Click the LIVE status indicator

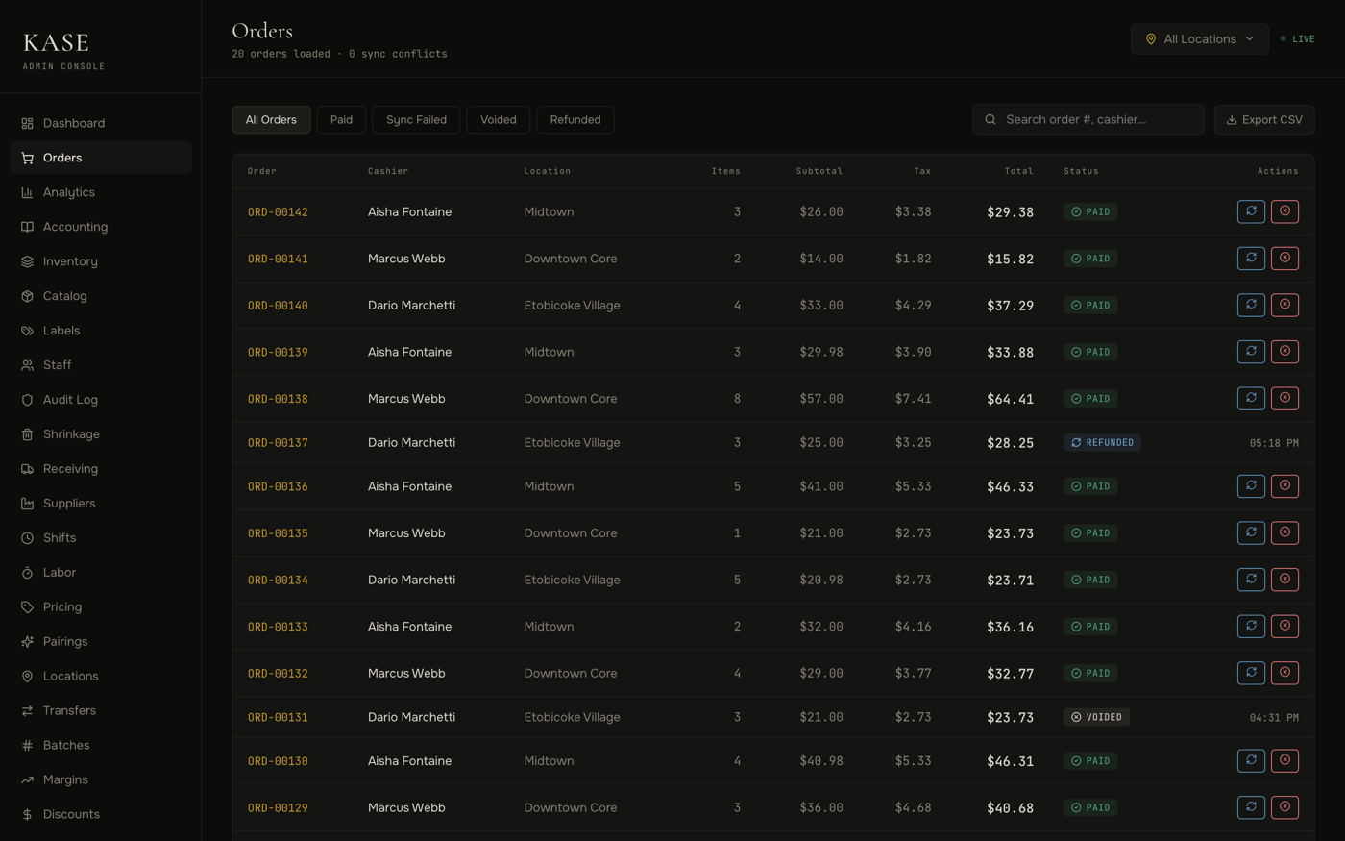(x=1297, y=39)
